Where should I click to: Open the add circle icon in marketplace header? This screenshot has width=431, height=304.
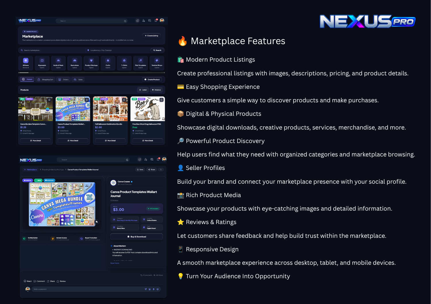pos(137,21)
